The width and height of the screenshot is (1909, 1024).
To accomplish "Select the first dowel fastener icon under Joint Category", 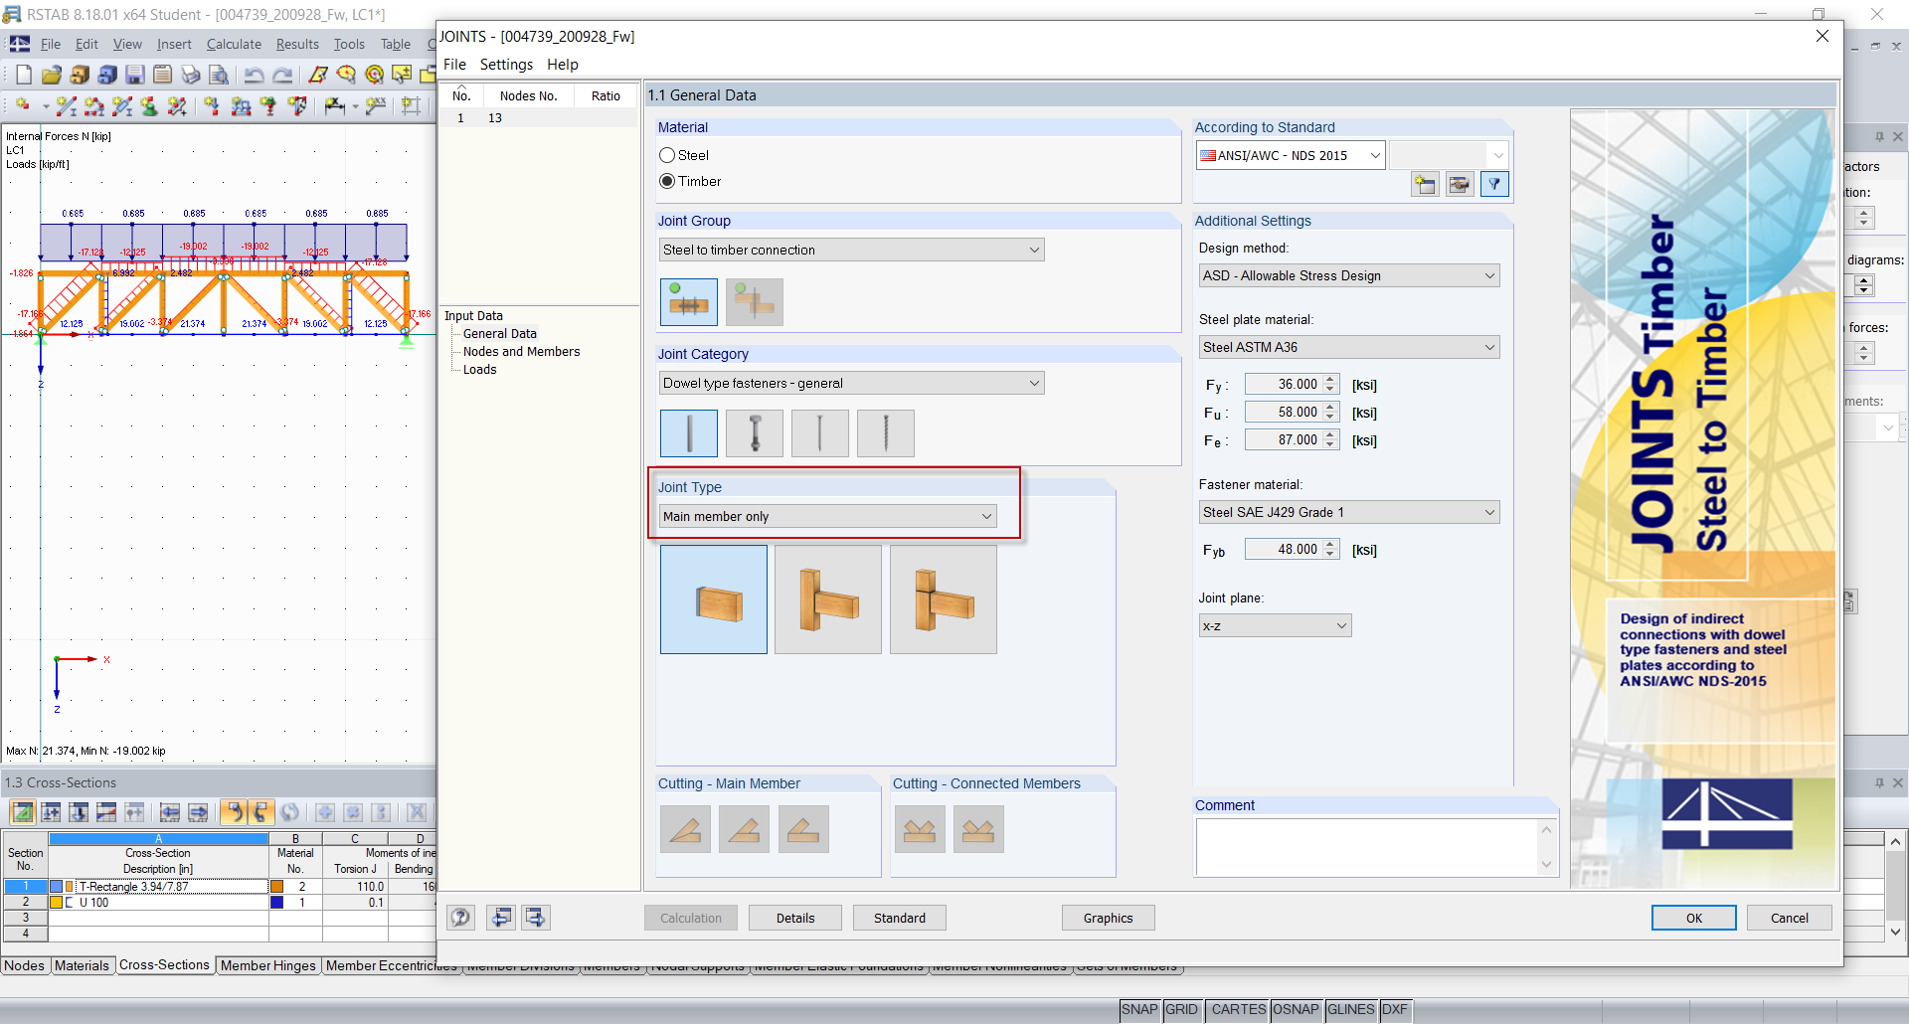I will pyautogui.click(x=688, y=432).
